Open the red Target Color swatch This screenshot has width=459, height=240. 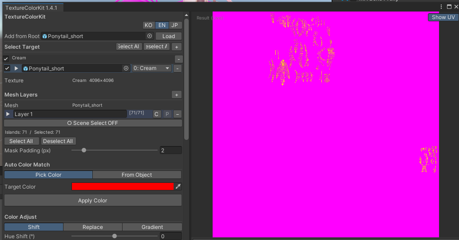coord(123,186)
